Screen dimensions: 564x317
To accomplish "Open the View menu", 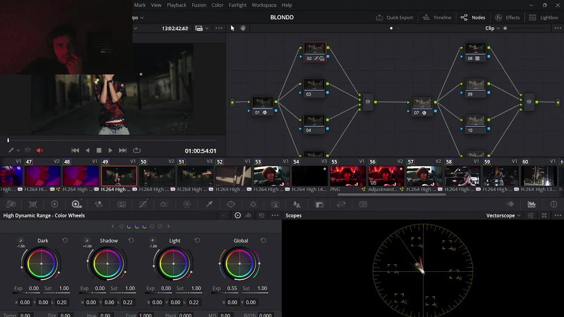I will click(156, 5).
